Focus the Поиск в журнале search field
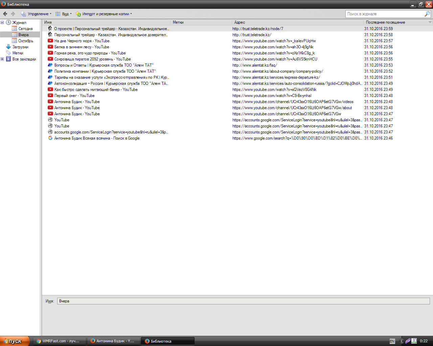 [384, 14]
